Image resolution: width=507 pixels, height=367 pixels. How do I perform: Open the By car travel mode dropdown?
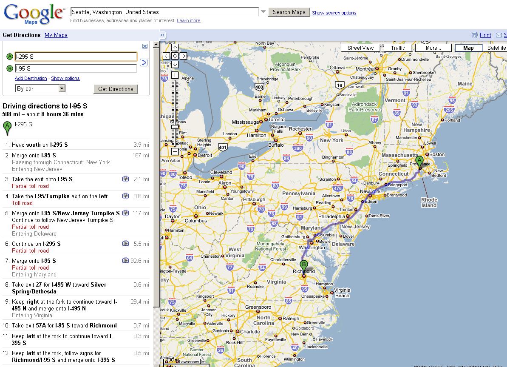click(x=62, y=88)
